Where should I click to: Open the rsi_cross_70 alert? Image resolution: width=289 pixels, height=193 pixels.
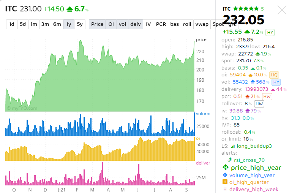[249, 160]
